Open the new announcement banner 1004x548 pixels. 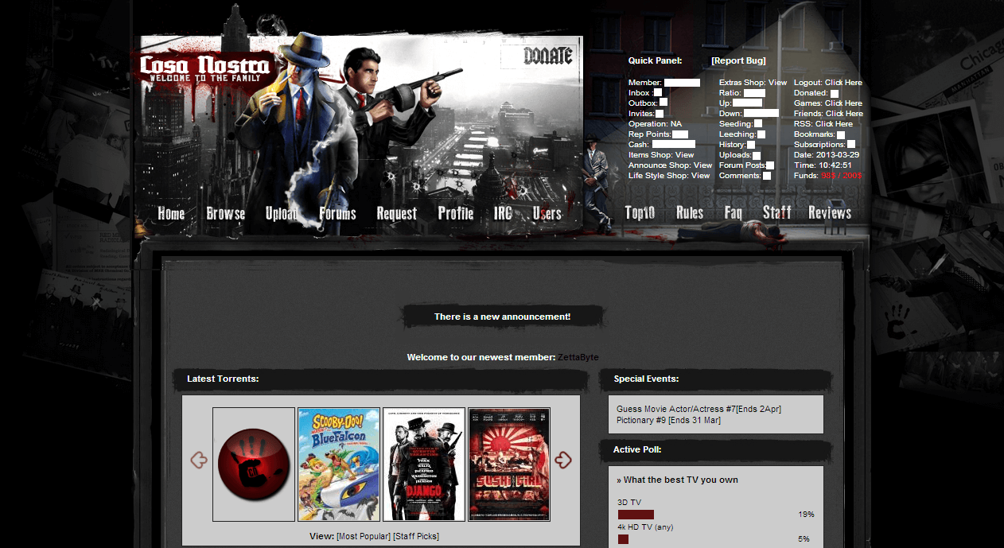[502, 317]
